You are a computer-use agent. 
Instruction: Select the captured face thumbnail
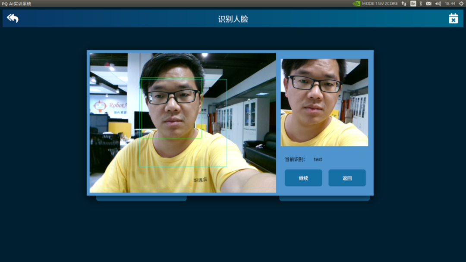point(324,102)
